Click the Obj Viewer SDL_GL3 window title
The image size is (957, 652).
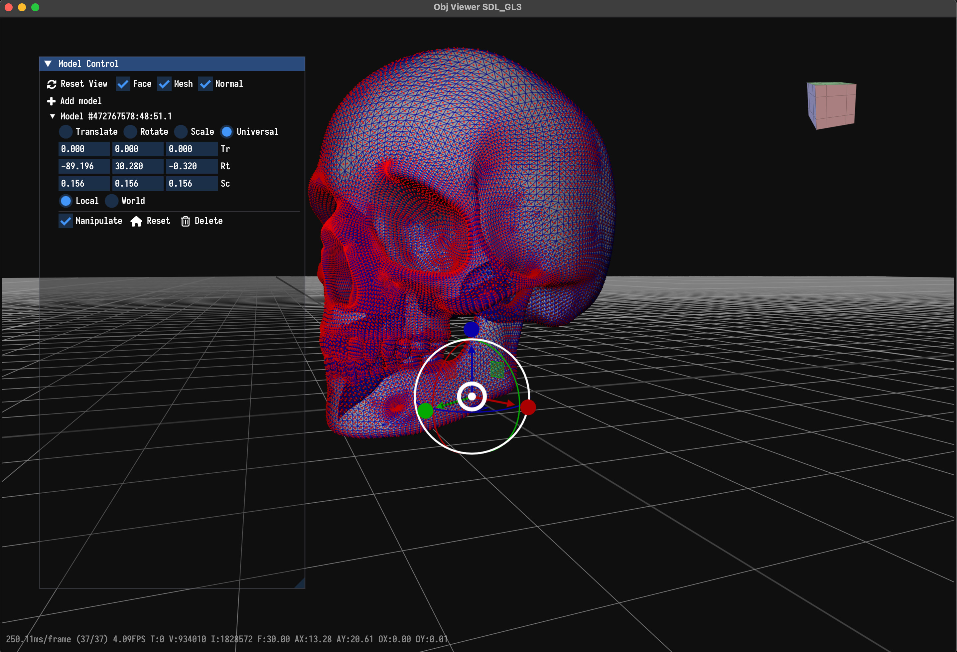point(478,7)
